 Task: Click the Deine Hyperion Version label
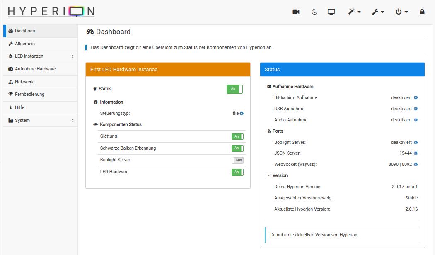point(298,187)
